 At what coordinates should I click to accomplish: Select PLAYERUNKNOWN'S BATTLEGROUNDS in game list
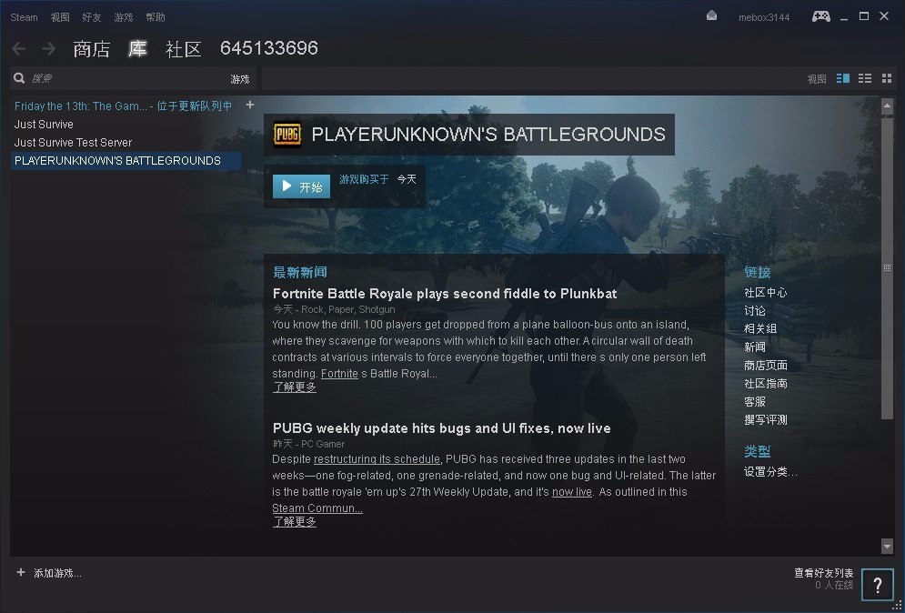coord(126,160)
